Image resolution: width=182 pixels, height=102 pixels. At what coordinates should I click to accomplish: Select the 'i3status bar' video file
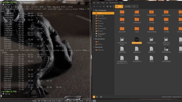(x=151, y=41)
